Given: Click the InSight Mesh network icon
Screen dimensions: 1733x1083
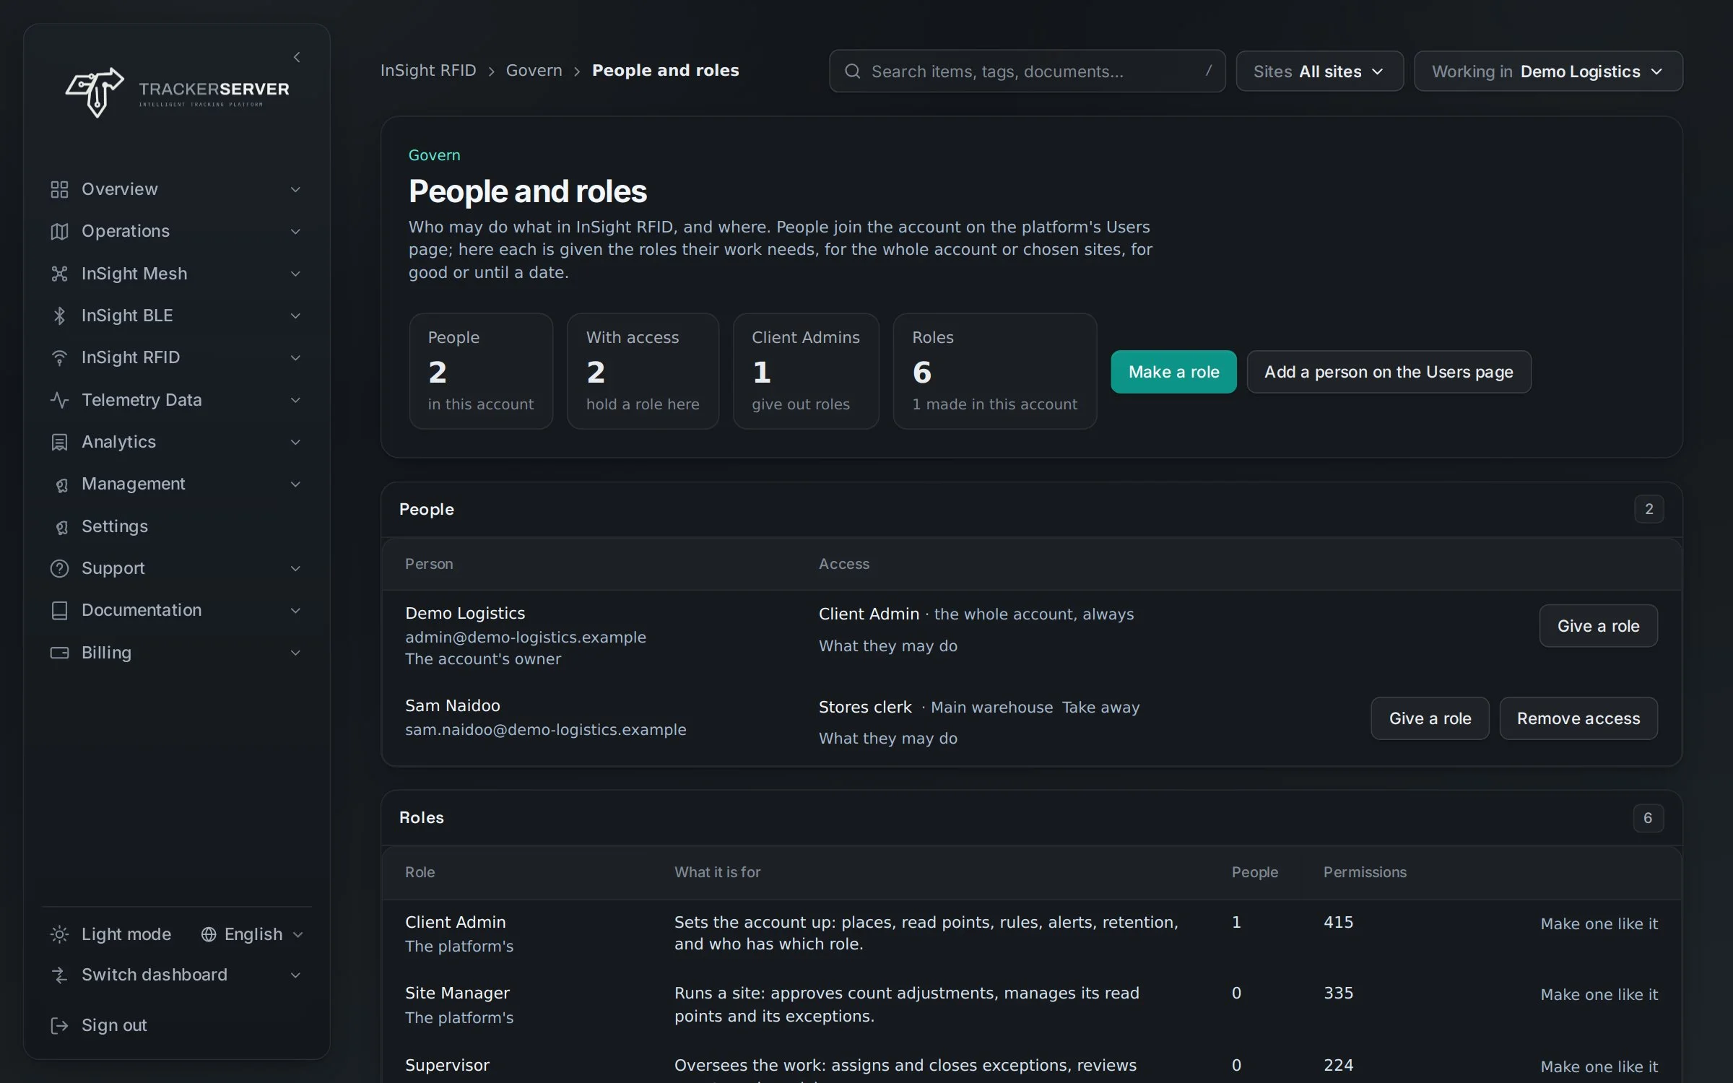Looking at the screenshot, I should [x=59, y=274].
